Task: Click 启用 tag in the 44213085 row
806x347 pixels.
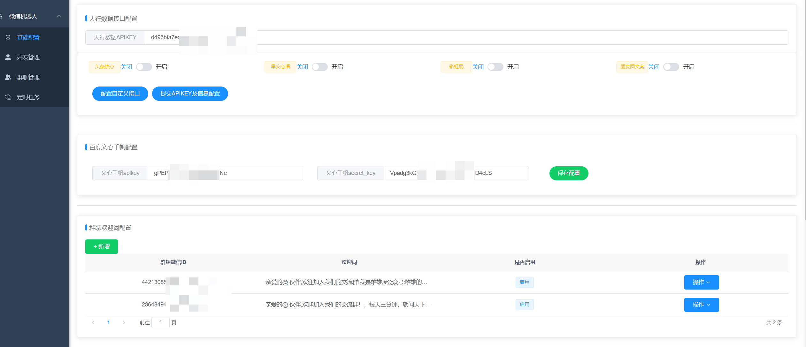Action: (525, 282)
